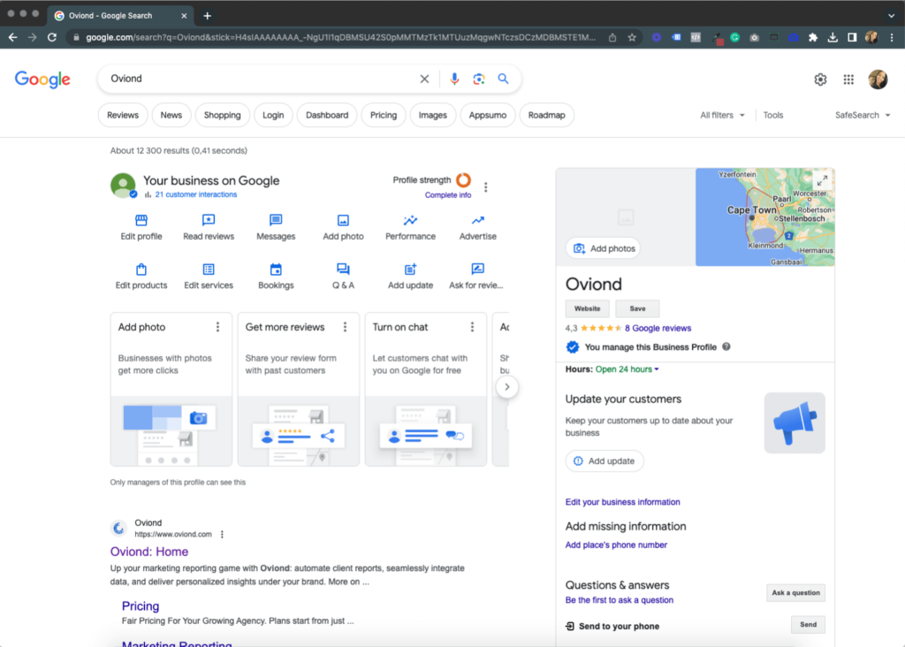Open oviond.com result options menu
905x647 pixels.
222,535
